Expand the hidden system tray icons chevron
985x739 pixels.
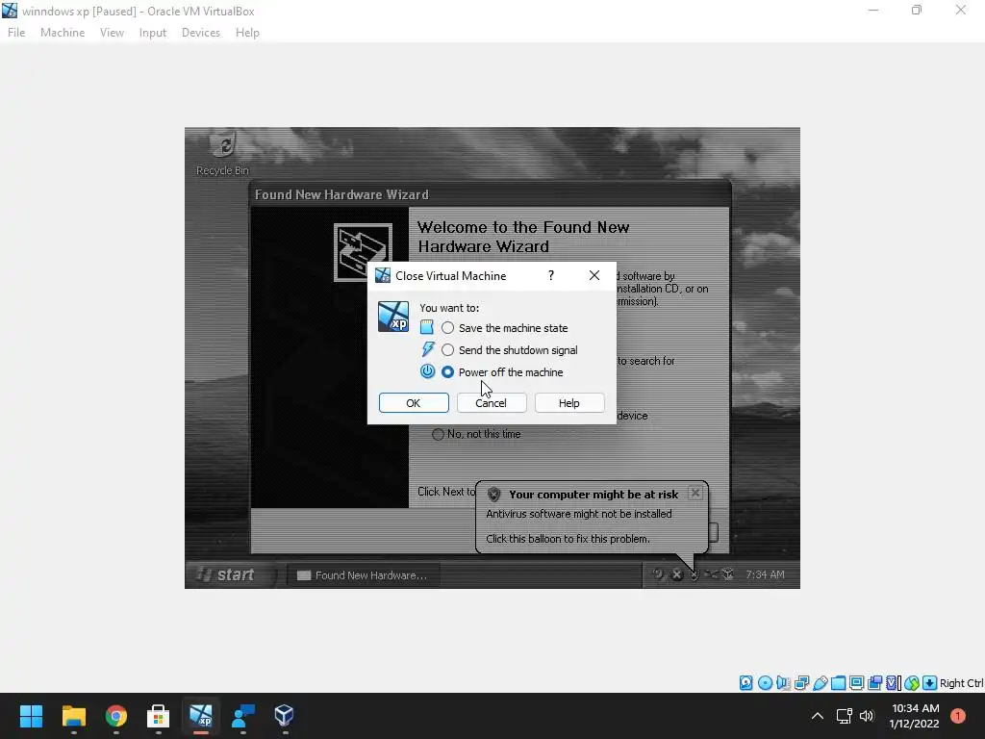click(818, 716)
